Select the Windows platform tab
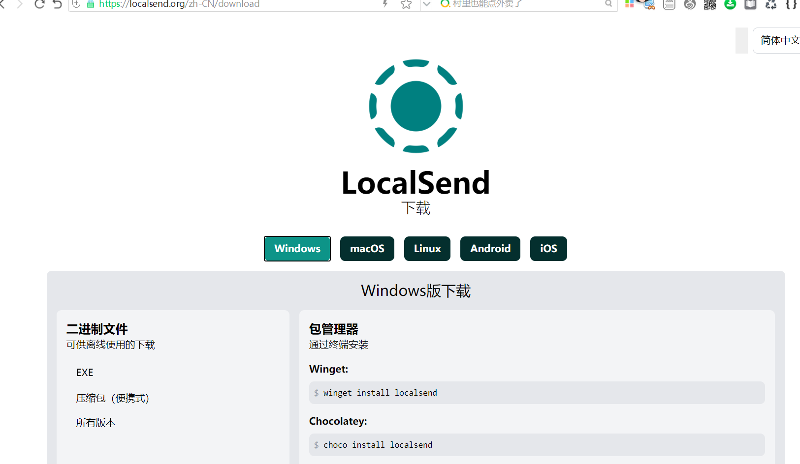The width and height of the screenshot is (800, 464). [297, 248]
